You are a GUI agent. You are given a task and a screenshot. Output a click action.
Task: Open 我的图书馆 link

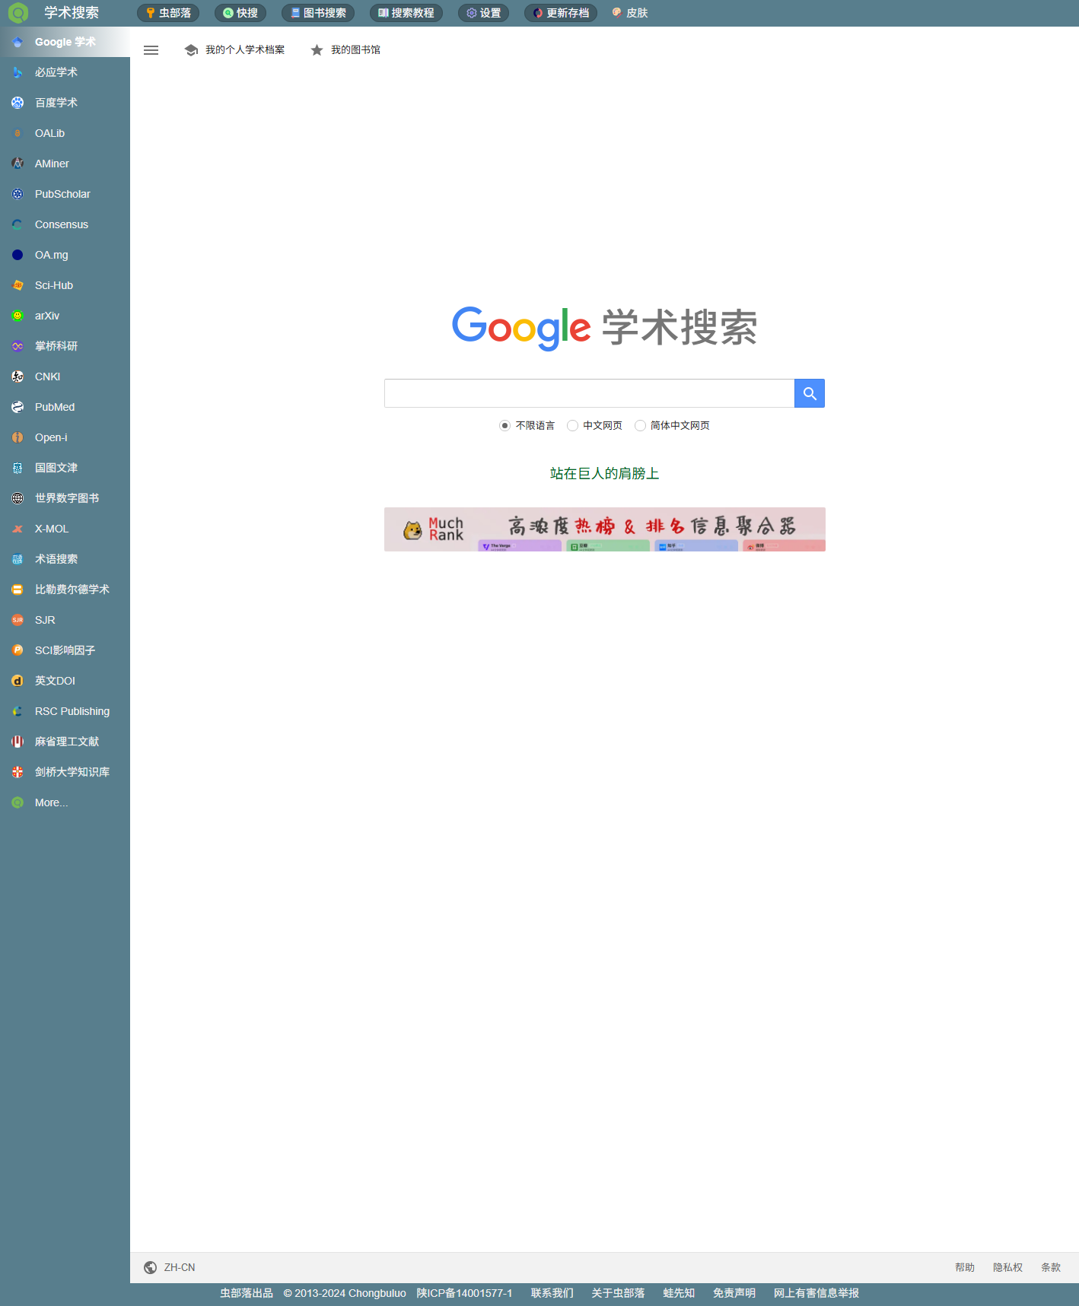pyautogui.click(x=355, y=50)
